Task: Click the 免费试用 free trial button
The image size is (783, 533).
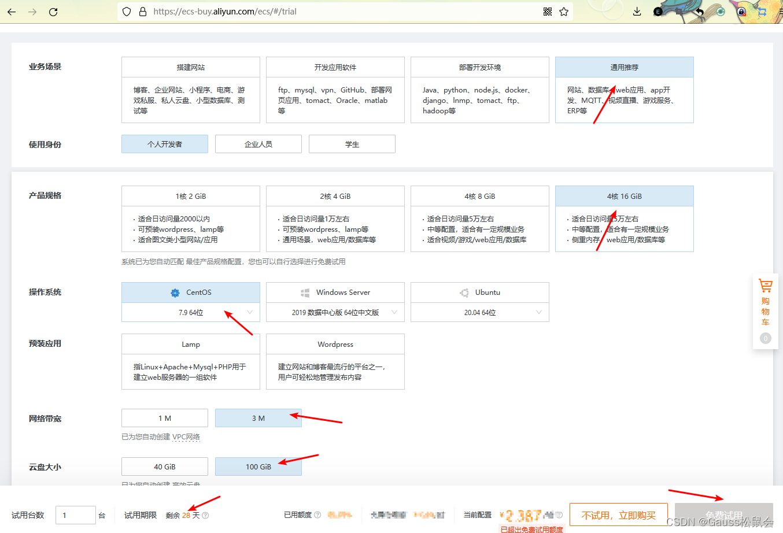Action: (724, 515)
